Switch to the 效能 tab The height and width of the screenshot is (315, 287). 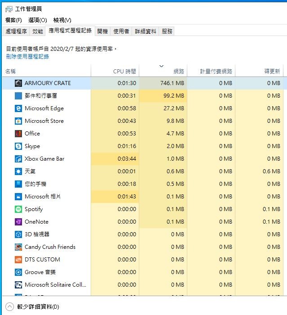(38, 31)
